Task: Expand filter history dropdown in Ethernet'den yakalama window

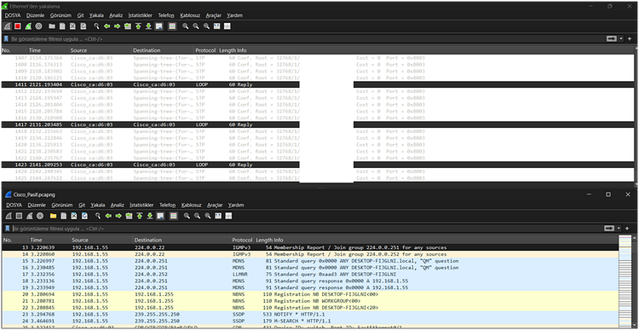Action: tap(621, 38)
